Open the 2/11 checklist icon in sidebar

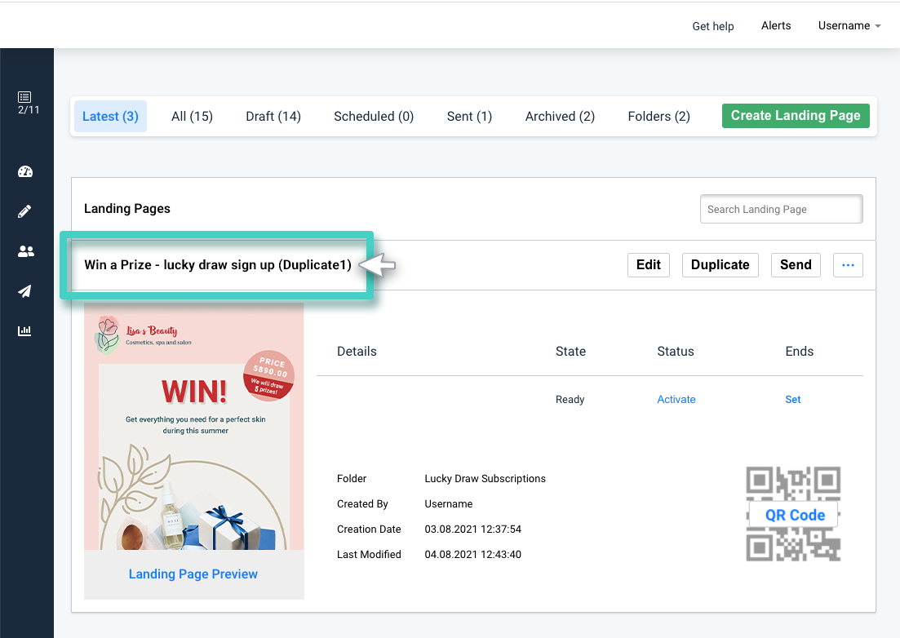24,97
